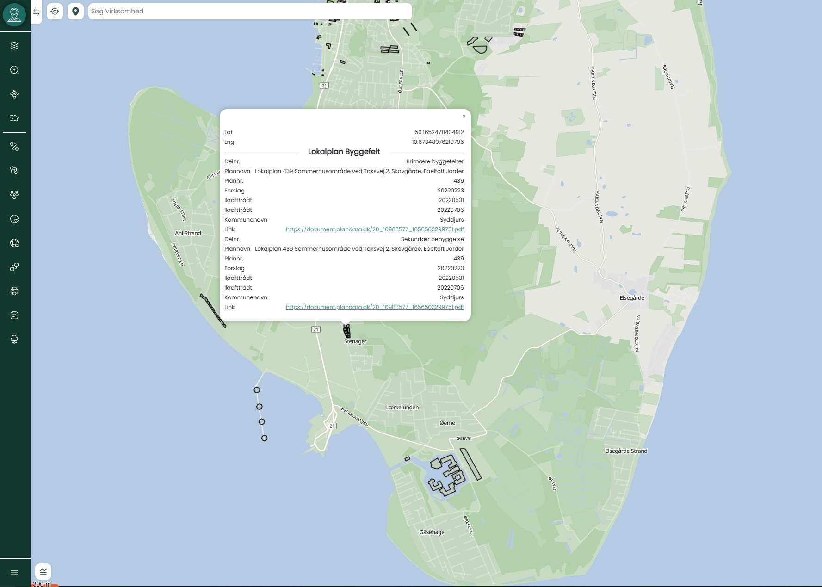Screen dimensions: 822x587
Task: Open the people group tool
Action: [14, 195]
